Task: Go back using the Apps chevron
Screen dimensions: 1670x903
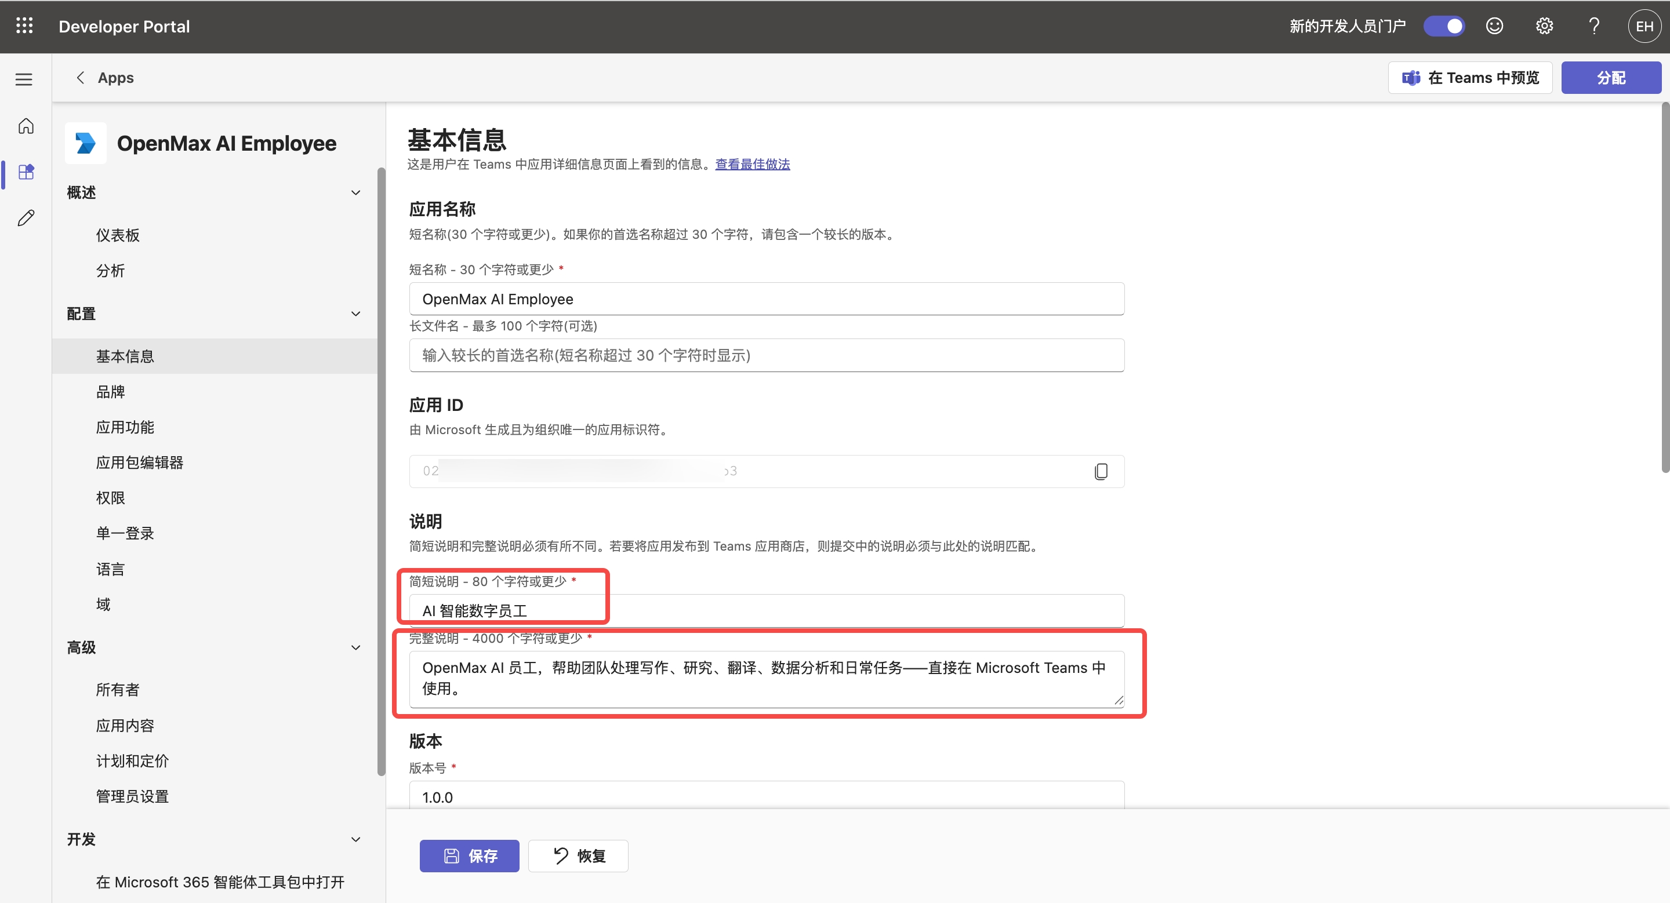Action: [x=81, y=78]
